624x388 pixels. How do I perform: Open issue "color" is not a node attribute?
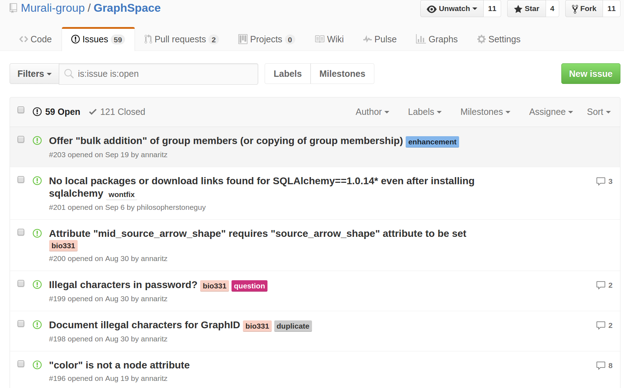pos(119,365)
